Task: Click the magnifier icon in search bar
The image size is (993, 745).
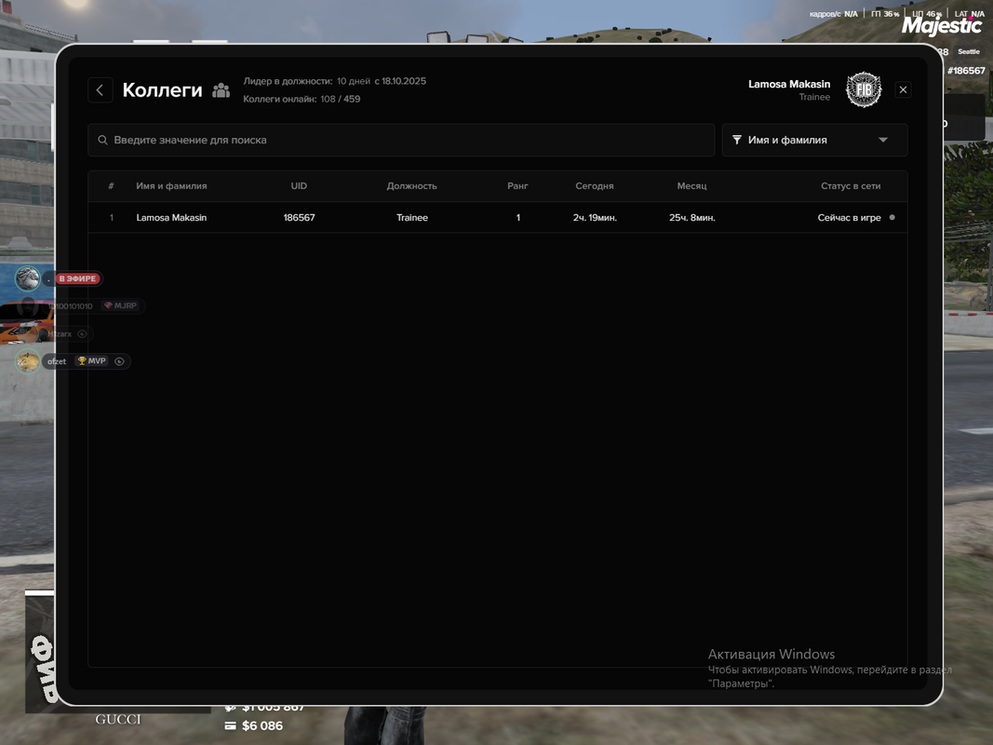Action: [102, 140]
